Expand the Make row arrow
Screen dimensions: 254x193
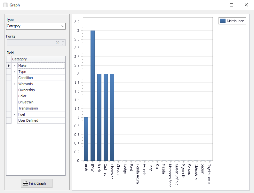pyautogui.click(x=14, y=66)
